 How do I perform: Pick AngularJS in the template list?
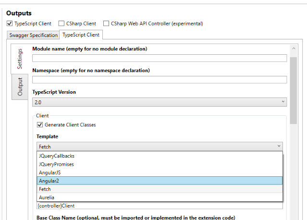(160, 172)
